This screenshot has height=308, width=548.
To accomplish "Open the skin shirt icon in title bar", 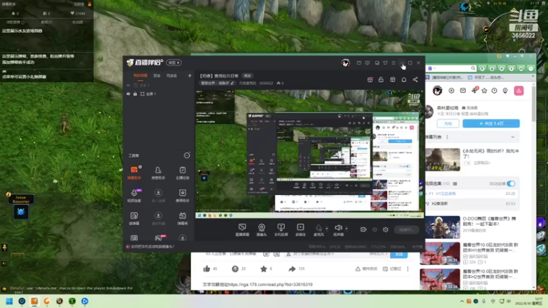I will tap(385, 63).
